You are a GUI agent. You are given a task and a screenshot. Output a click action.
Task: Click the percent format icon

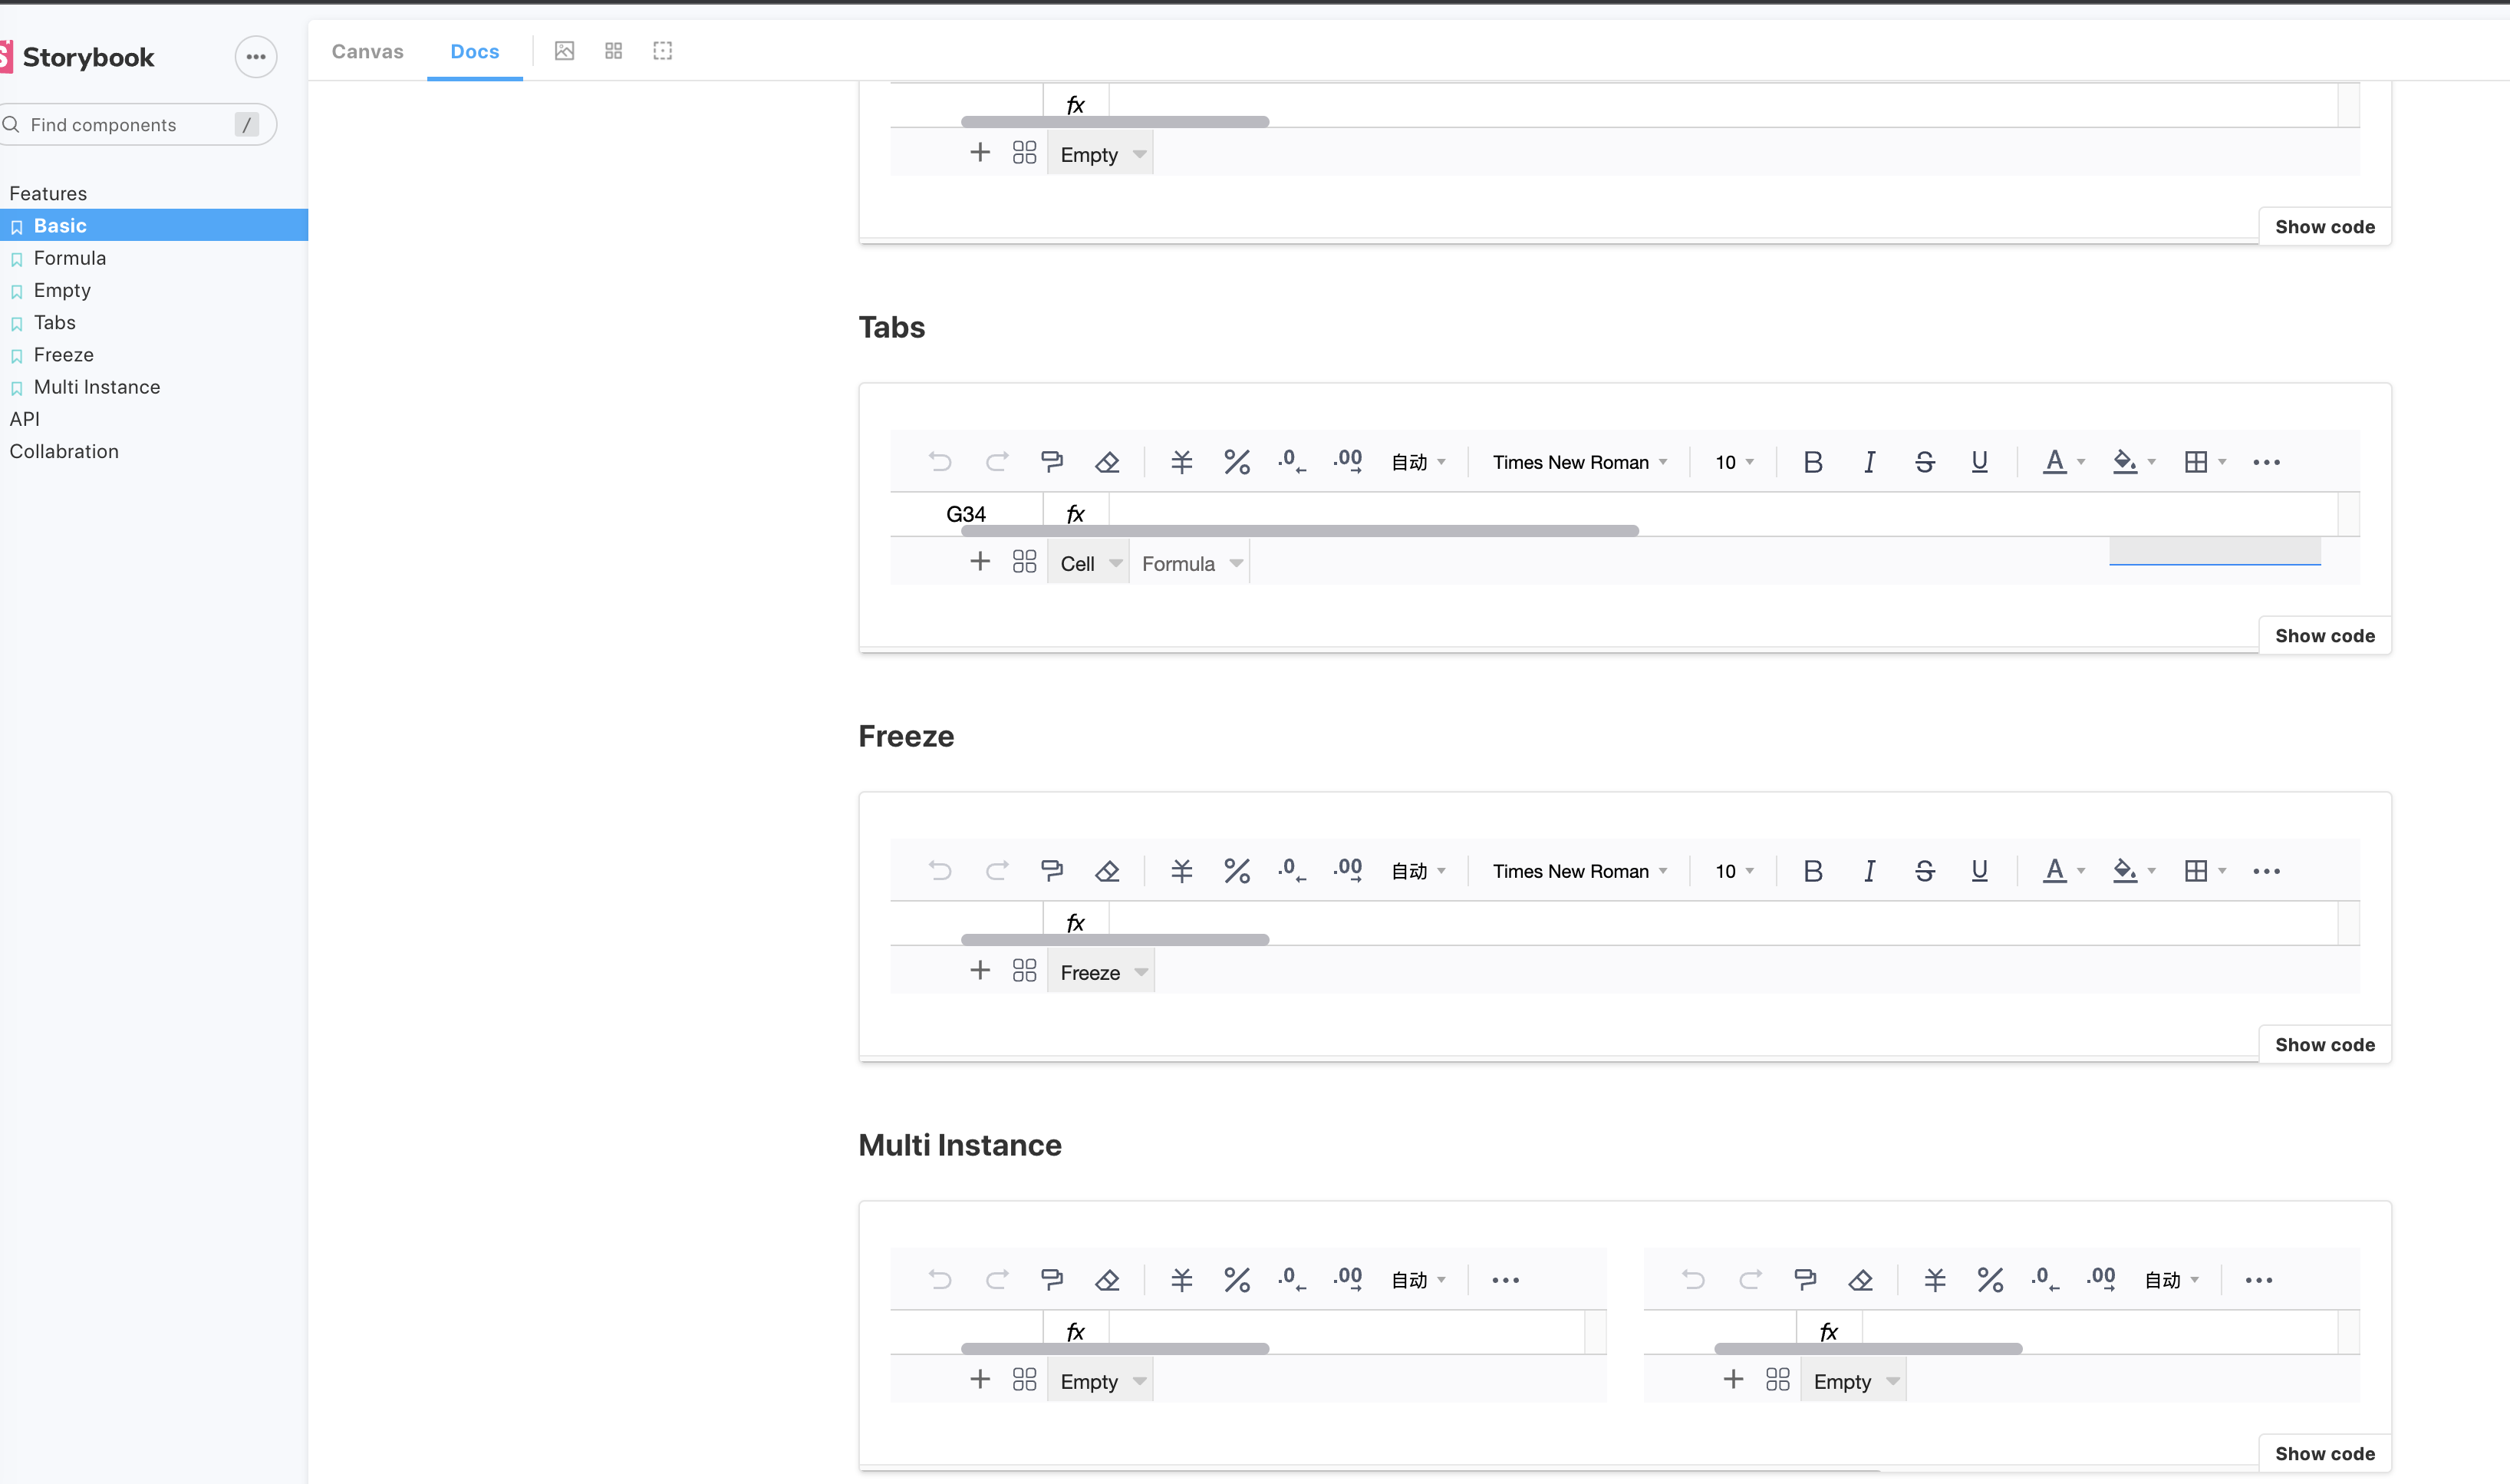point(1237,461)
